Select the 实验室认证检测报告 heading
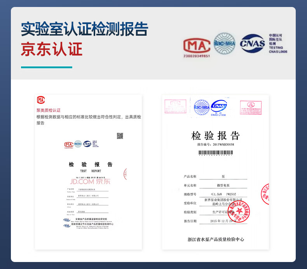Screen dimensions: 307x269 click(84, 29)
